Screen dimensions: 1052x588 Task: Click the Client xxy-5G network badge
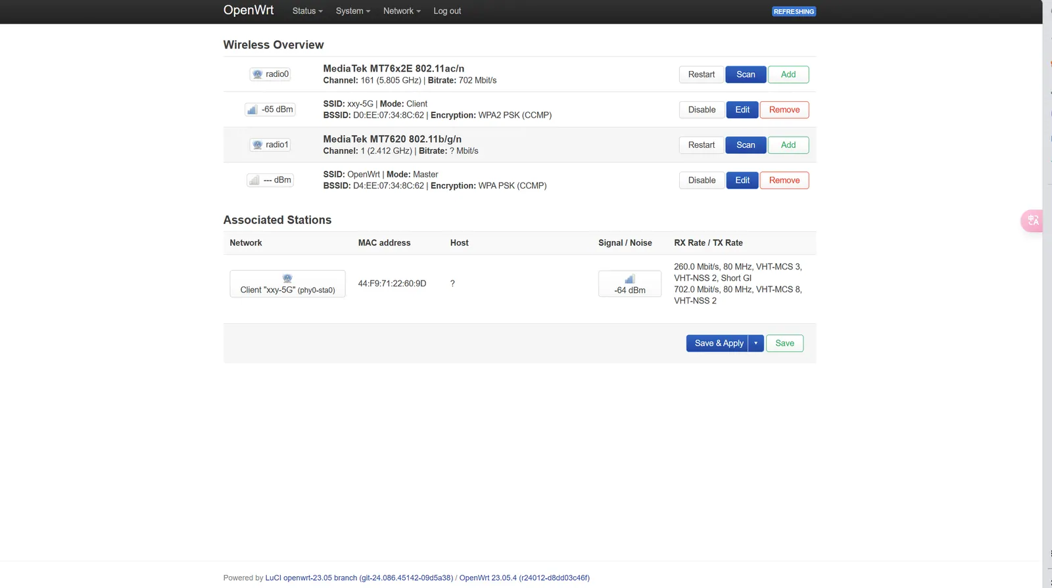coord(287,284)
